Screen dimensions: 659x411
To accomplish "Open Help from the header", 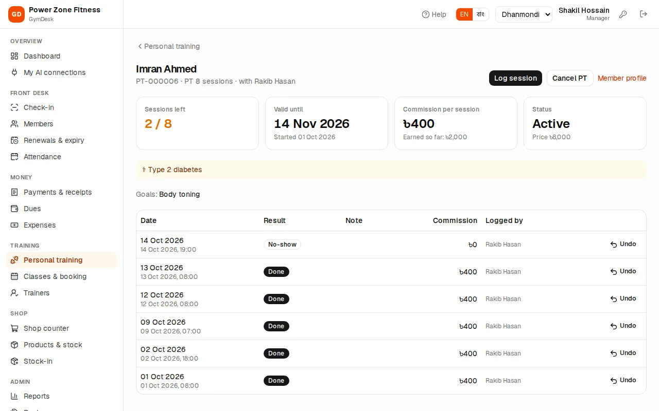I will [434, 14].
